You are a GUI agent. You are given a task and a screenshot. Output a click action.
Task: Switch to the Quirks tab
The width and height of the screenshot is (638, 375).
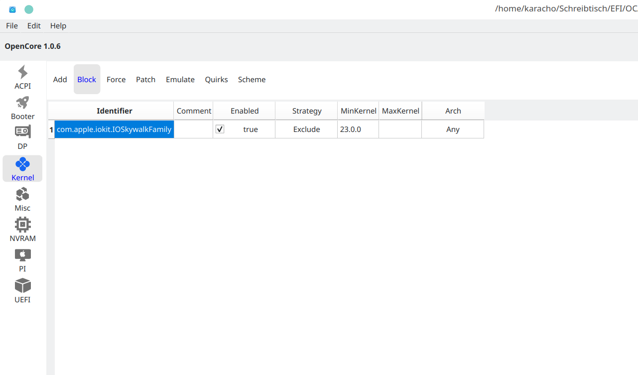point(217,80)
